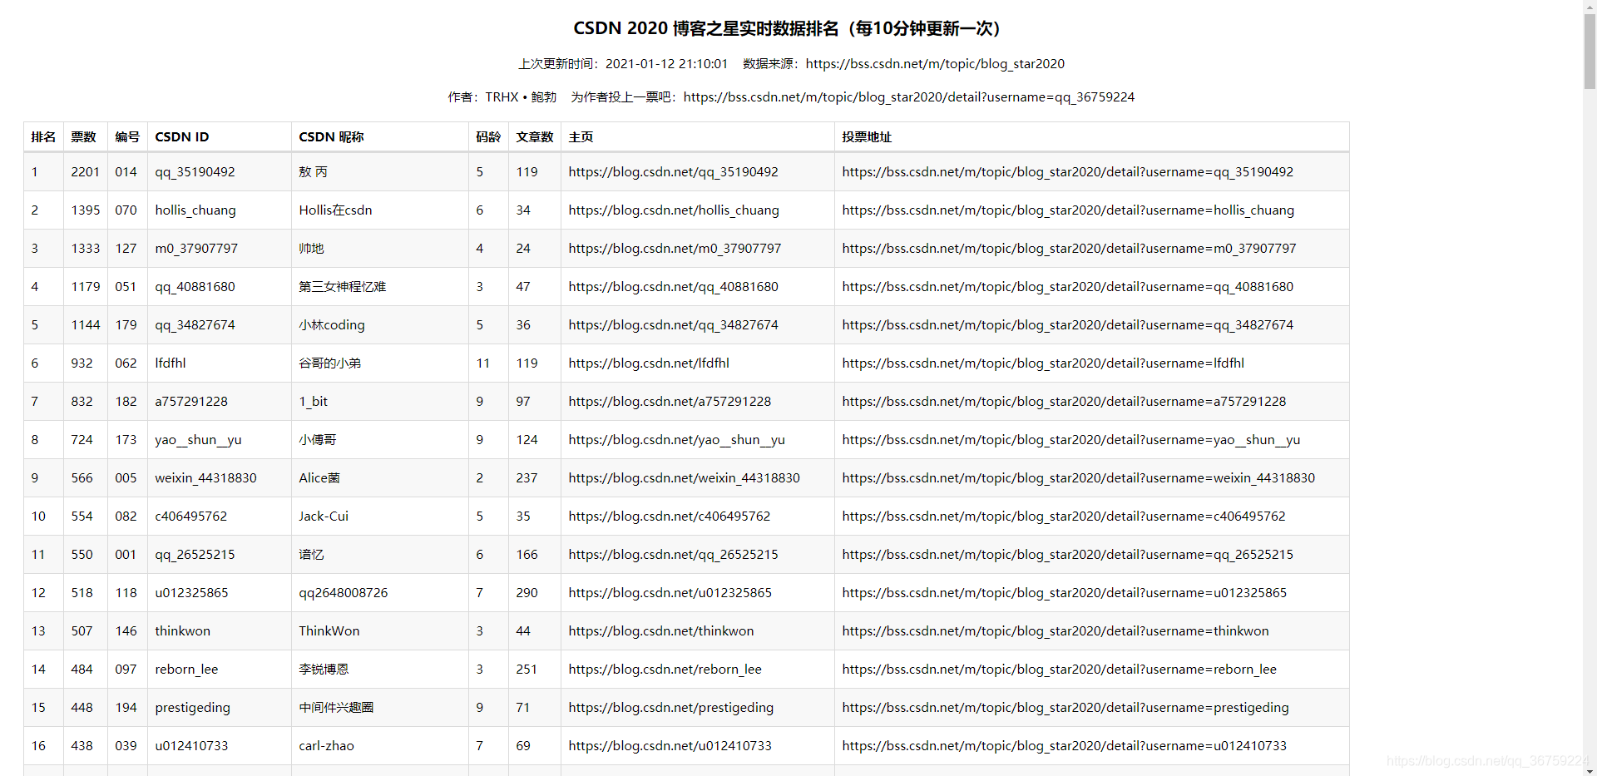The image size is (1597, 776).
Task: Select the nickname "小傅哥"
Action: (x=318, y=440)
